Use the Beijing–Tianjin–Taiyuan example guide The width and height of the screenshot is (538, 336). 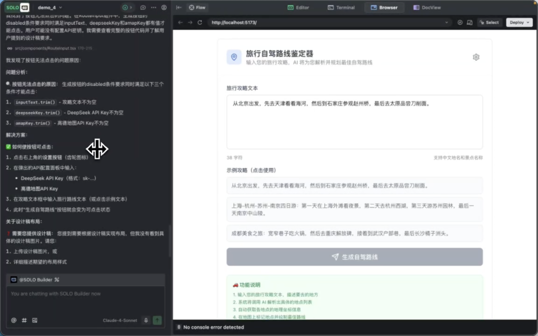tap(355, 185)
